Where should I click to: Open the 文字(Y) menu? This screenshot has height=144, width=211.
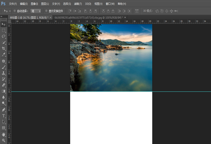pos(56,4)
